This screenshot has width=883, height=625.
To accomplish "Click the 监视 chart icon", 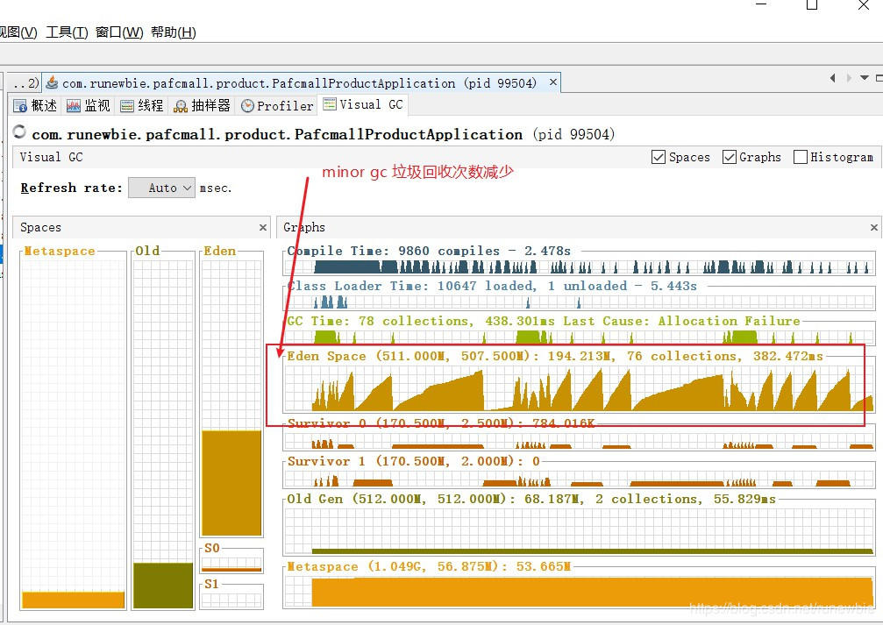I will [73, 106].
